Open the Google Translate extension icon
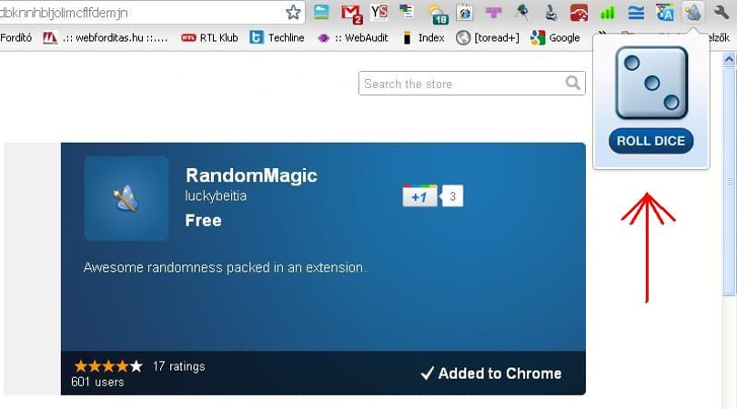This screenshot has width=737, height=409. tap(664, 13)
